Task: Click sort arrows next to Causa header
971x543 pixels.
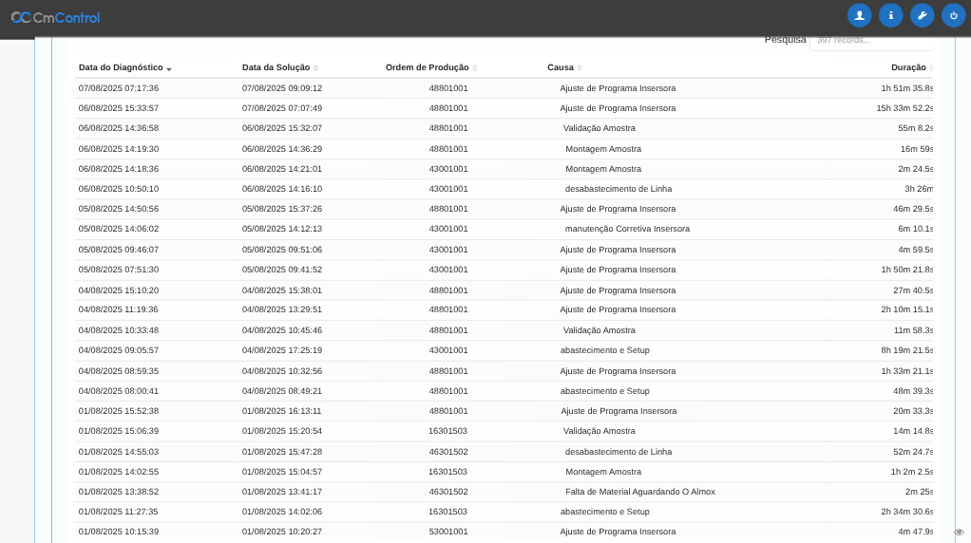Action: pyautogui.click(x=580, y=67)
